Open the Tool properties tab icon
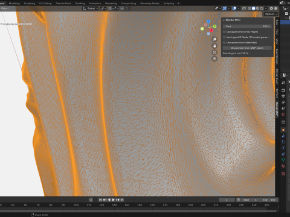Image resolution: width=290 pixels, height=217 pixels. coord(283,83)
